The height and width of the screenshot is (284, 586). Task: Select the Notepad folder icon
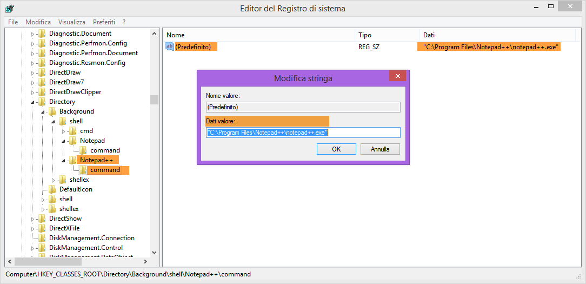pos(73,141)
